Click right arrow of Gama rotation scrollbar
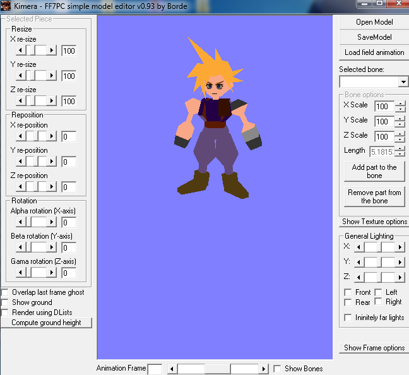 (x=52, y=273)
